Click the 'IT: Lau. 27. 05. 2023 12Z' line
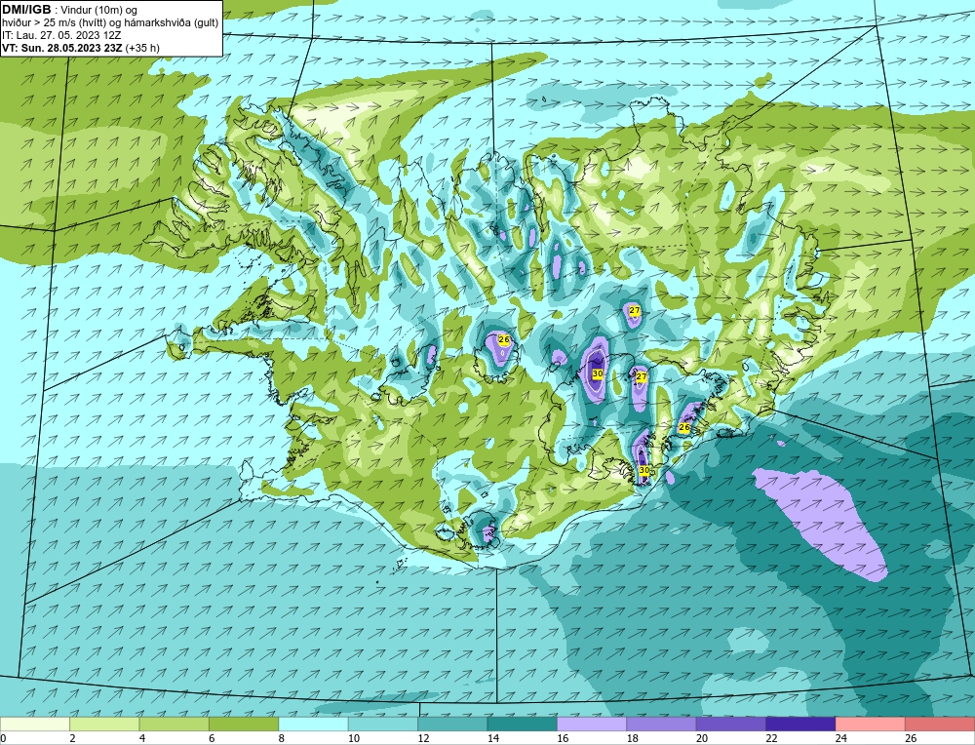975x745 pixels. pyautogui.click(x=61, y=35)
